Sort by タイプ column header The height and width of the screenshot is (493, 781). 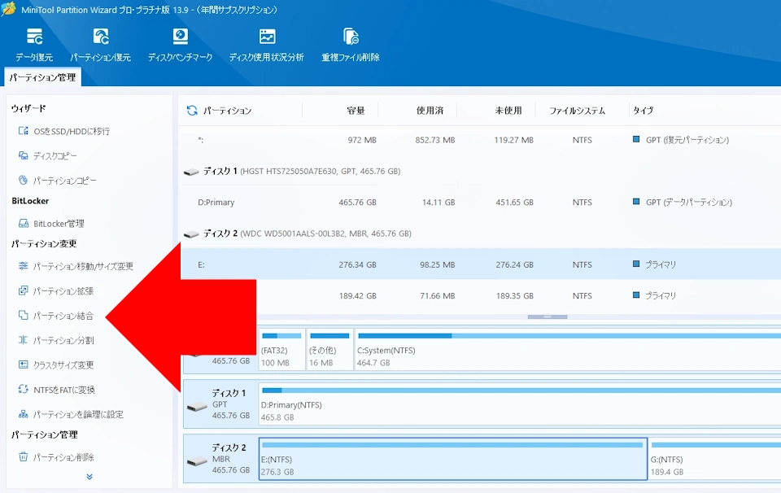pos(643,111)
